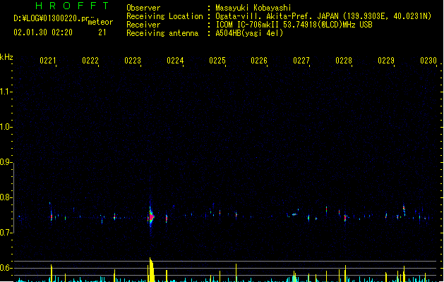Select observer name Masayuki Kobayashi

(x=253, y=8)
